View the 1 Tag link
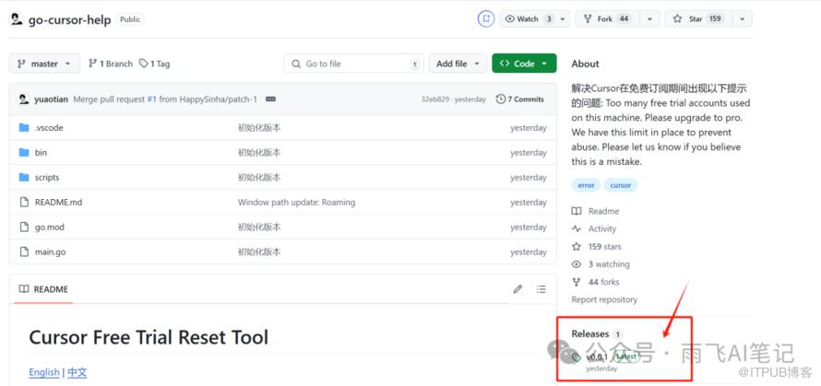The width and height of the screenshot is (821, 386). point(154,64)
